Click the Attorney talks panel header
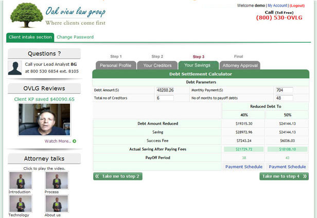Viewport: 317px width, 218px height. [x=44, y=159]
